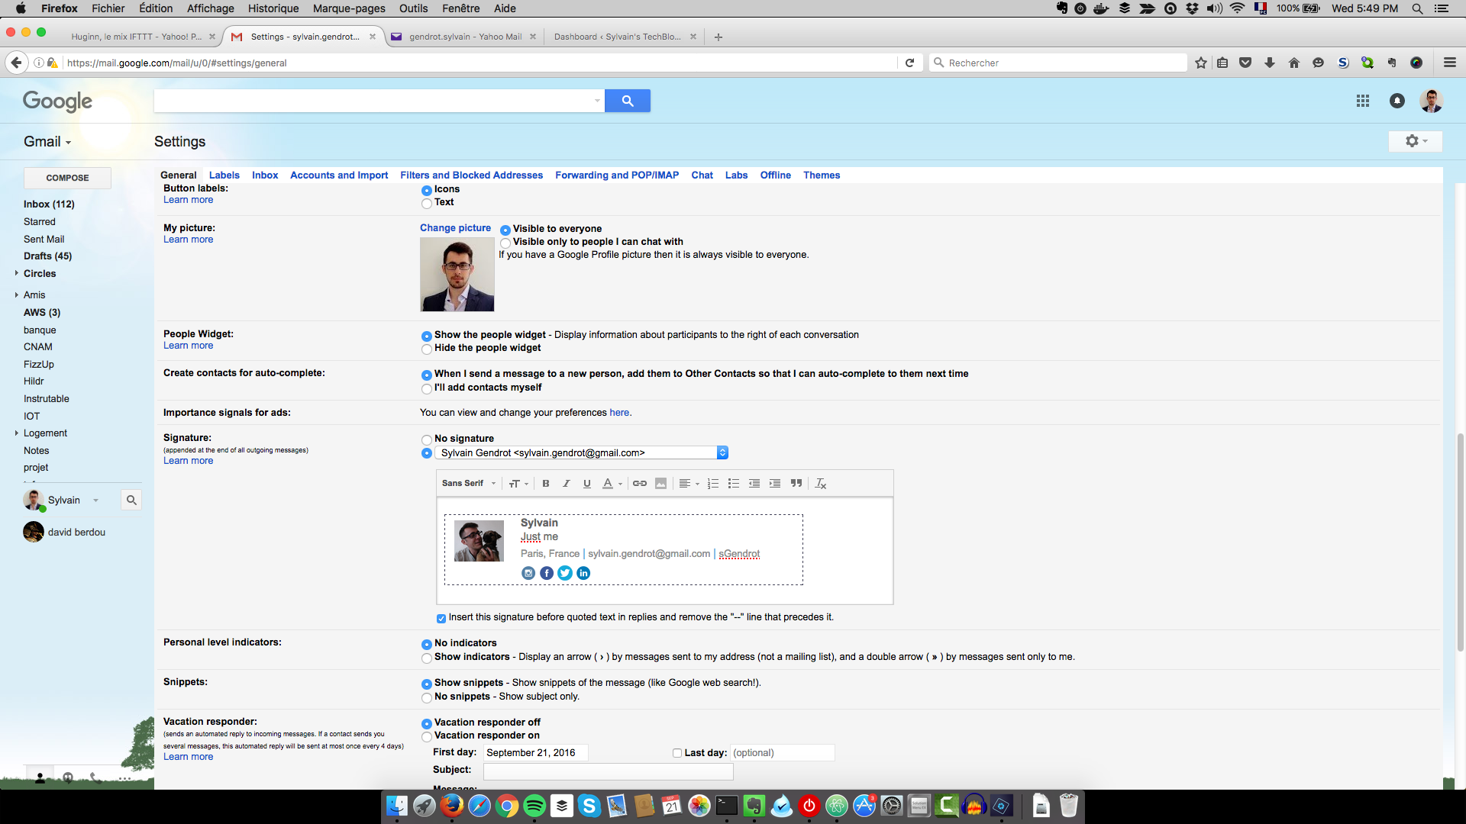Open text size dropdown in signature
Screen dimensions: 1466x824
518,484
